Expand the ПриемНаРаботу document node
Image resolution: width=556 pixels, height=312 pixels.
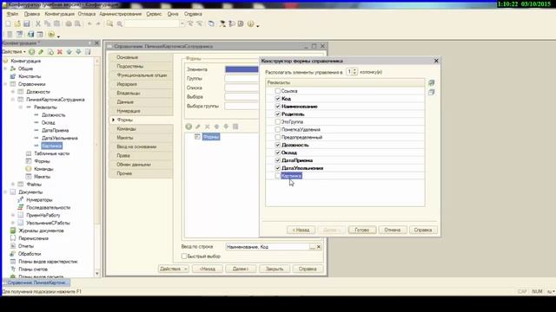(x=13, y=215)
